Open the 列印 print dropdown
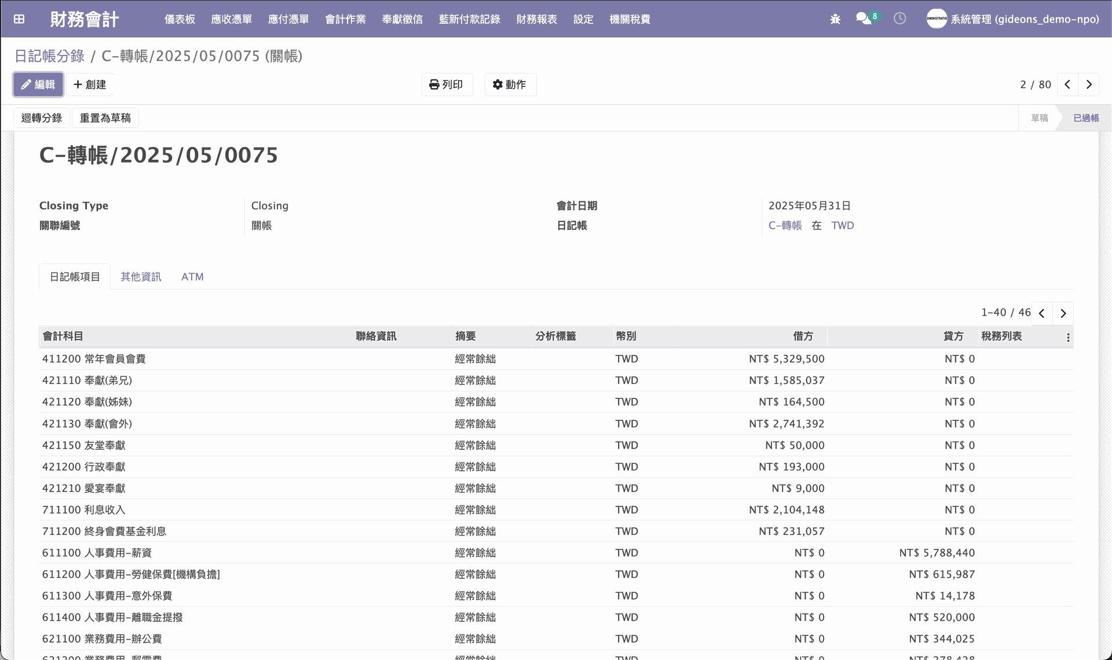Viewport: 1112px width, 660px height. coord(447,85)
